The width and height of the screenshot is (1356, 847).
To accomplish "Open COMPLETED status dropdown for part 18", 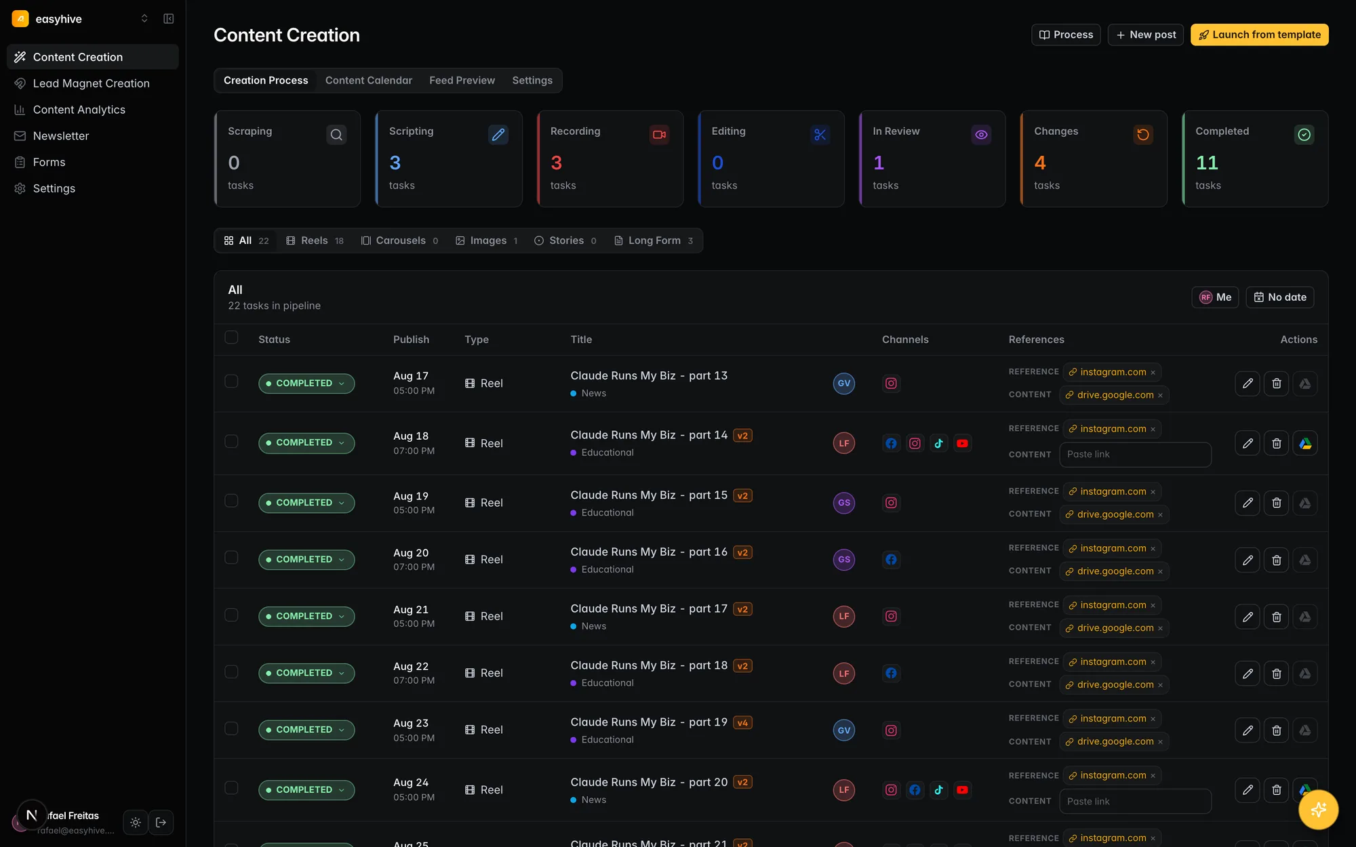I will (x=306, y=673).
